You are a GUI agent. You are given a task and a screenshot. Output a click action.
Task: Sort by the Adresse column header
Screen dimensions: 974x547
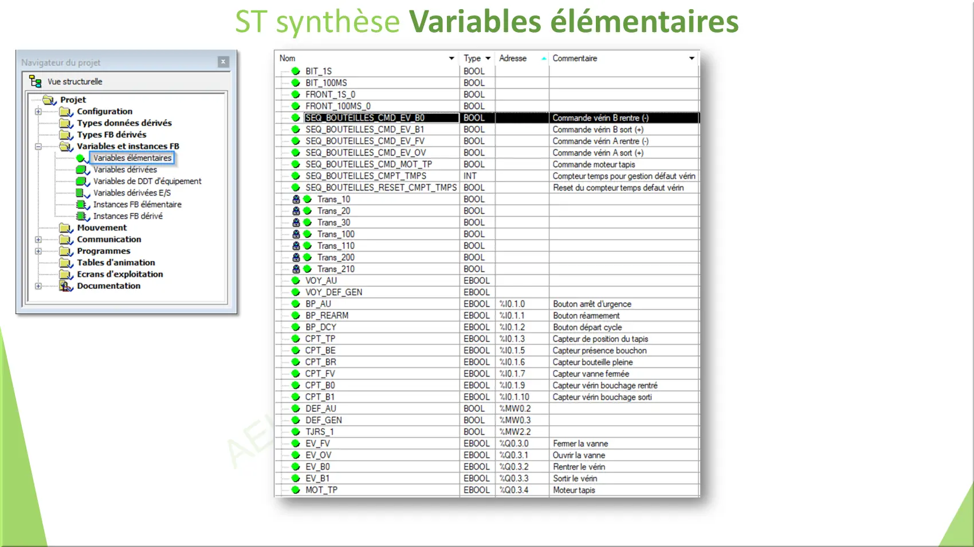(513, 58)
